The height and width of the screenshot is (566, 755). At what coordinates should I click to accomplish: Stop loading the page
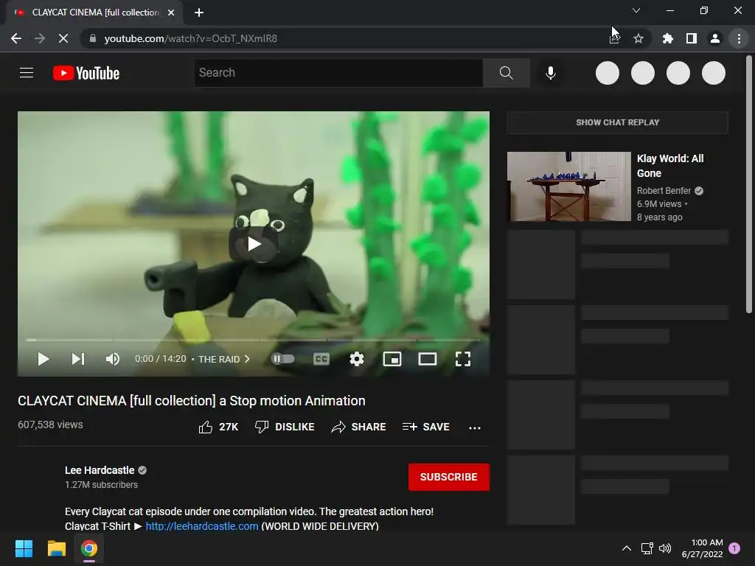63,38
